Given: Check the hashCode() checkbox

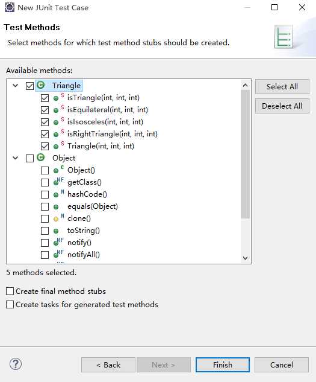Looking at the screenshot, I should coord(45,194).
